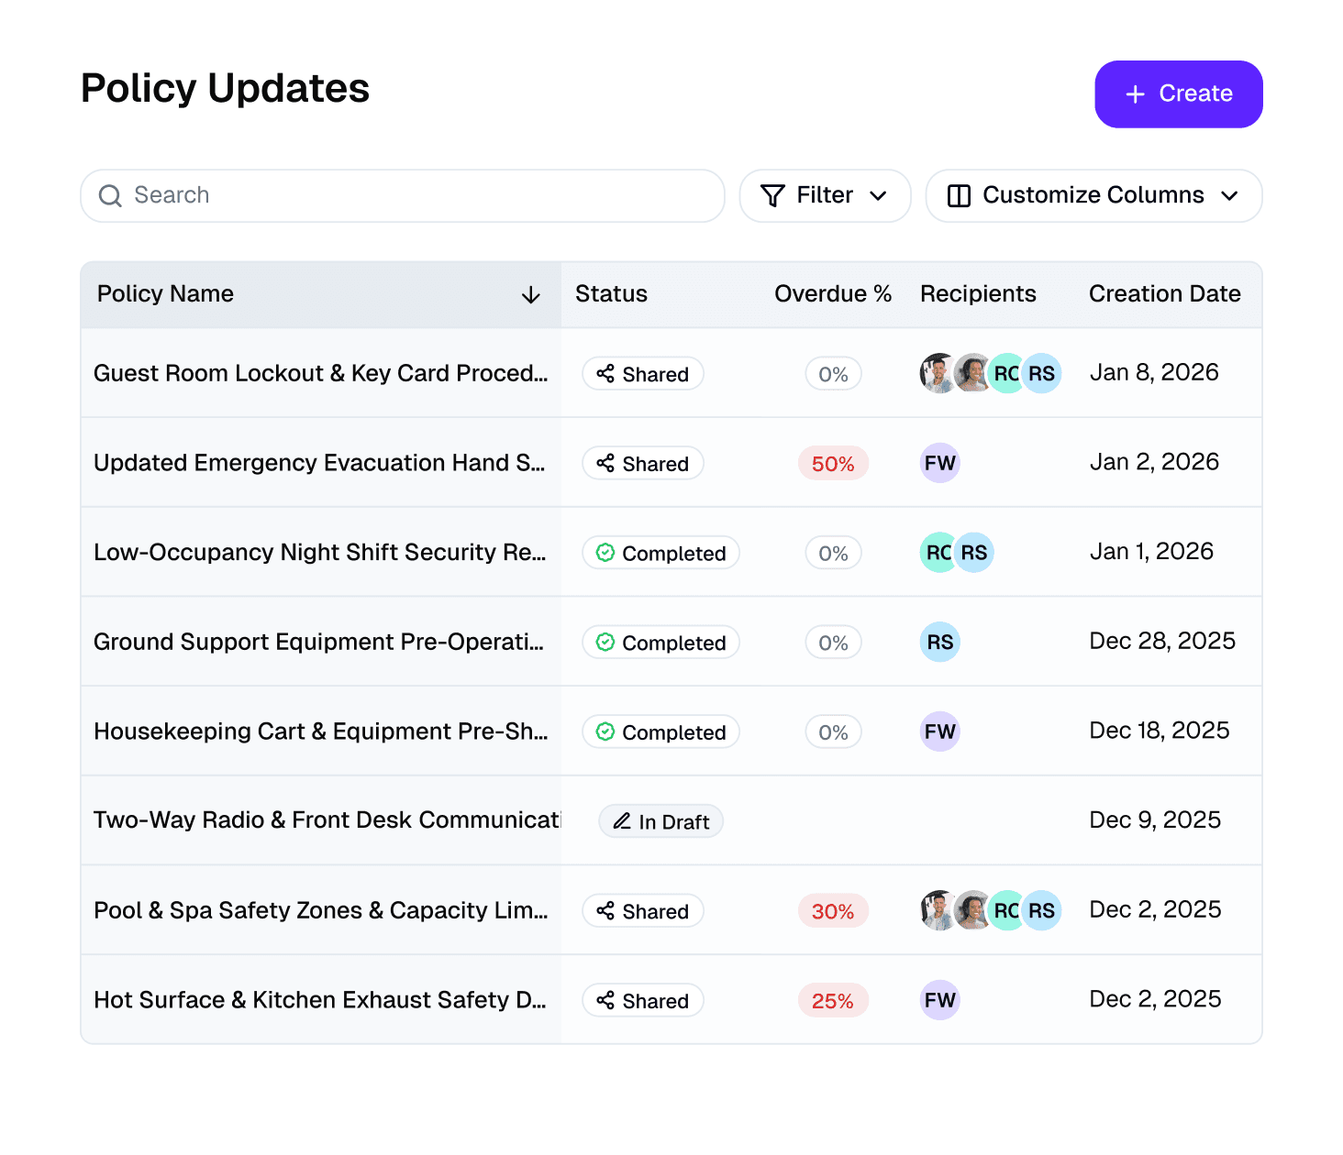Screen dimensions: 1343x1155
Task: Open Low-Occupancy Night Shift Security policy
Action: click(320, 552)
